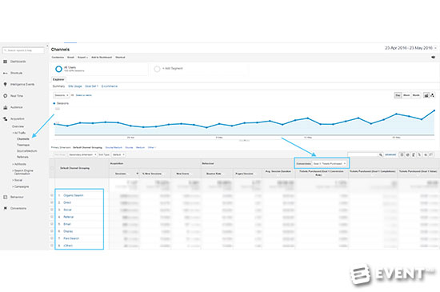Click Add Segment box
The width and height of the screenshot is (440, 292).
(199, 69)
